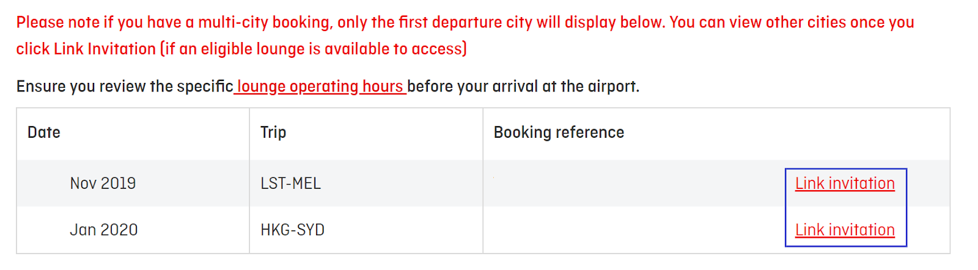Click the Trip column header
The width and height of the screenshot is (978, 270).
coord(273,132)
